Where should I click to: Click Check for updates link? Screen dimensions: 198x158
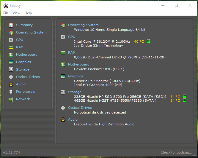tap(176, 152)
